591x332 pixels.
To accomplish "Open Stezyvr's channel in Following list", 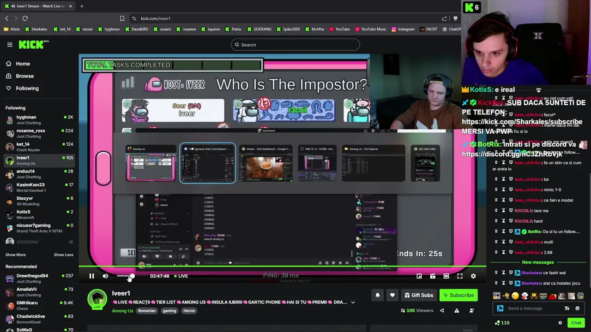I will 39,201.
